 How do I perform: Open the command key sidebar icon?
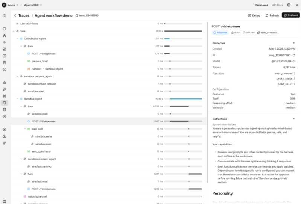[5, 96]
